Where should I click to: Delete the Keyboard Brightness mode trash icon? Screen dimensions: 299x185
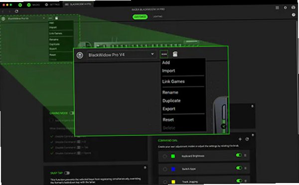click(245, 155)
